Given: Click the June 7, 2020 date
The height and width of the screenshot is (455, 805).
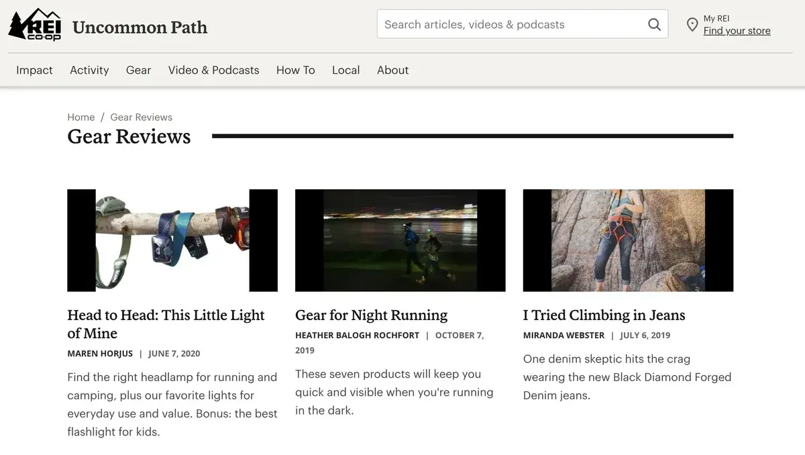Looking at the screenshot, I should [174, 354].
